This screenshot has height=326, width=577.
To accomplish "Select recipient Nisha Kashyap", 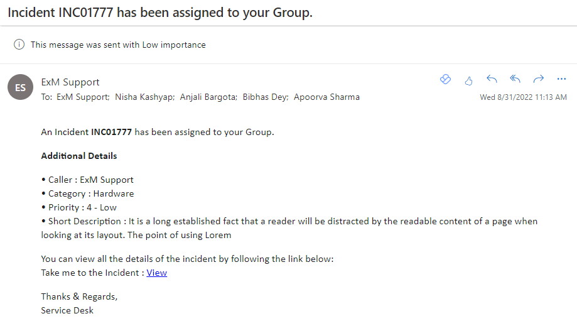I will click(x=144, y=97).
